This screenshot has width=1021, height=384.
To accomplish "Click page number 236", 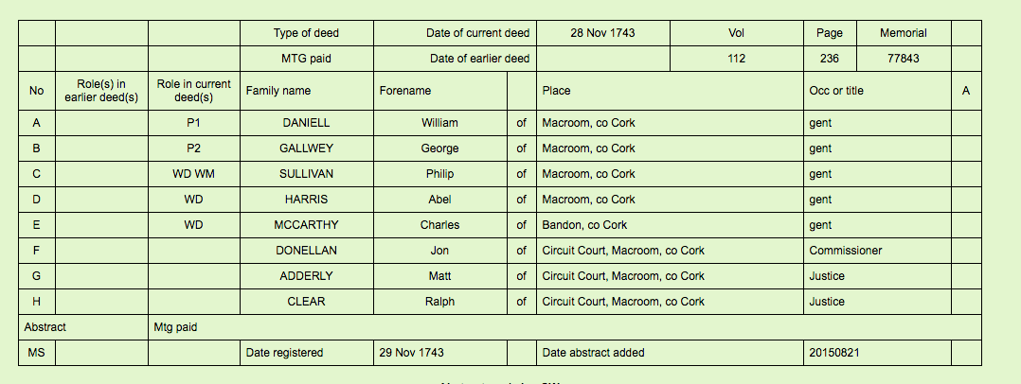I will 829,59.
